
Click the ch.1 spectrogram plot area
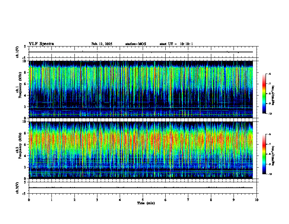(141, 89)
